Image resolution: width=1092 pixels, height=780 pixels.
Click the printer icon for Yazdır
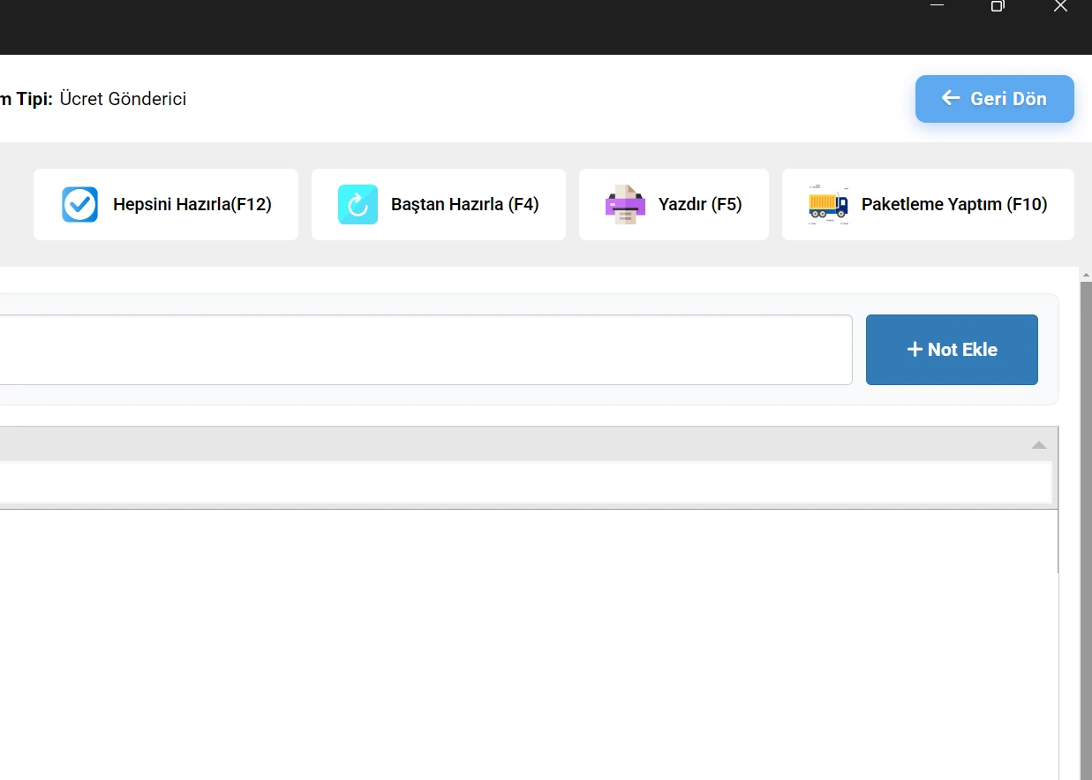click(625, 204)
